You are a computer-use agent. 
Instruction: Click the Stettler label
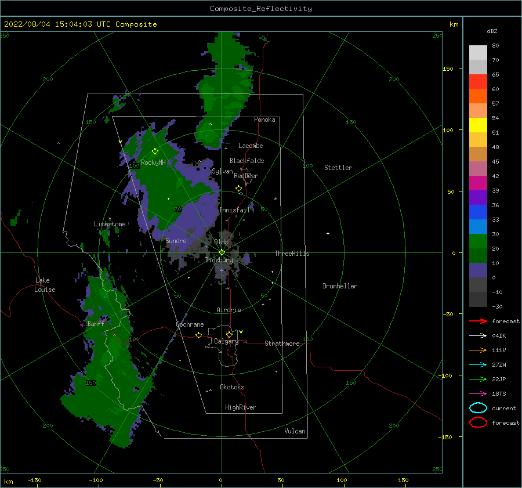[338, 168]
